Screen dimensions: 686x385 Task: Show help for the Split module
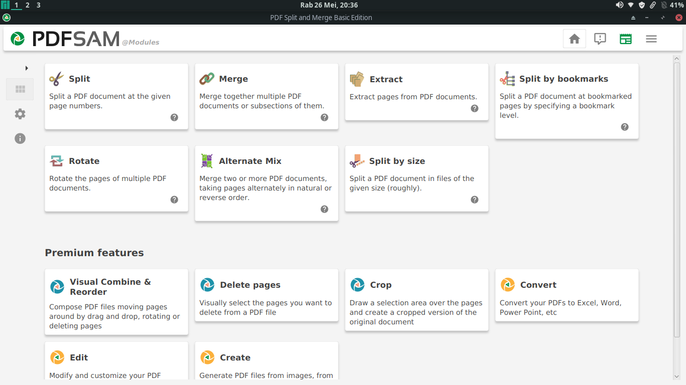(174, 117)
